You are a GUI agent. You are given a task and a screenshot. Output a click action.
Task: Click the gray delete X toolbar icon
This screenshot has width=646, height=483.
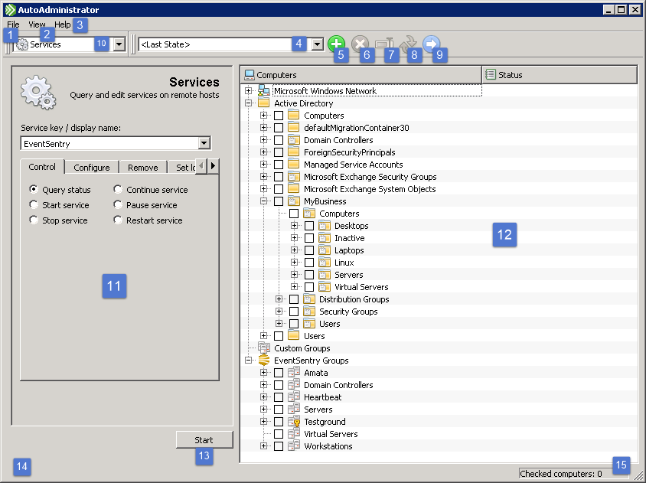pyautogui.click(x=360, y=44)
